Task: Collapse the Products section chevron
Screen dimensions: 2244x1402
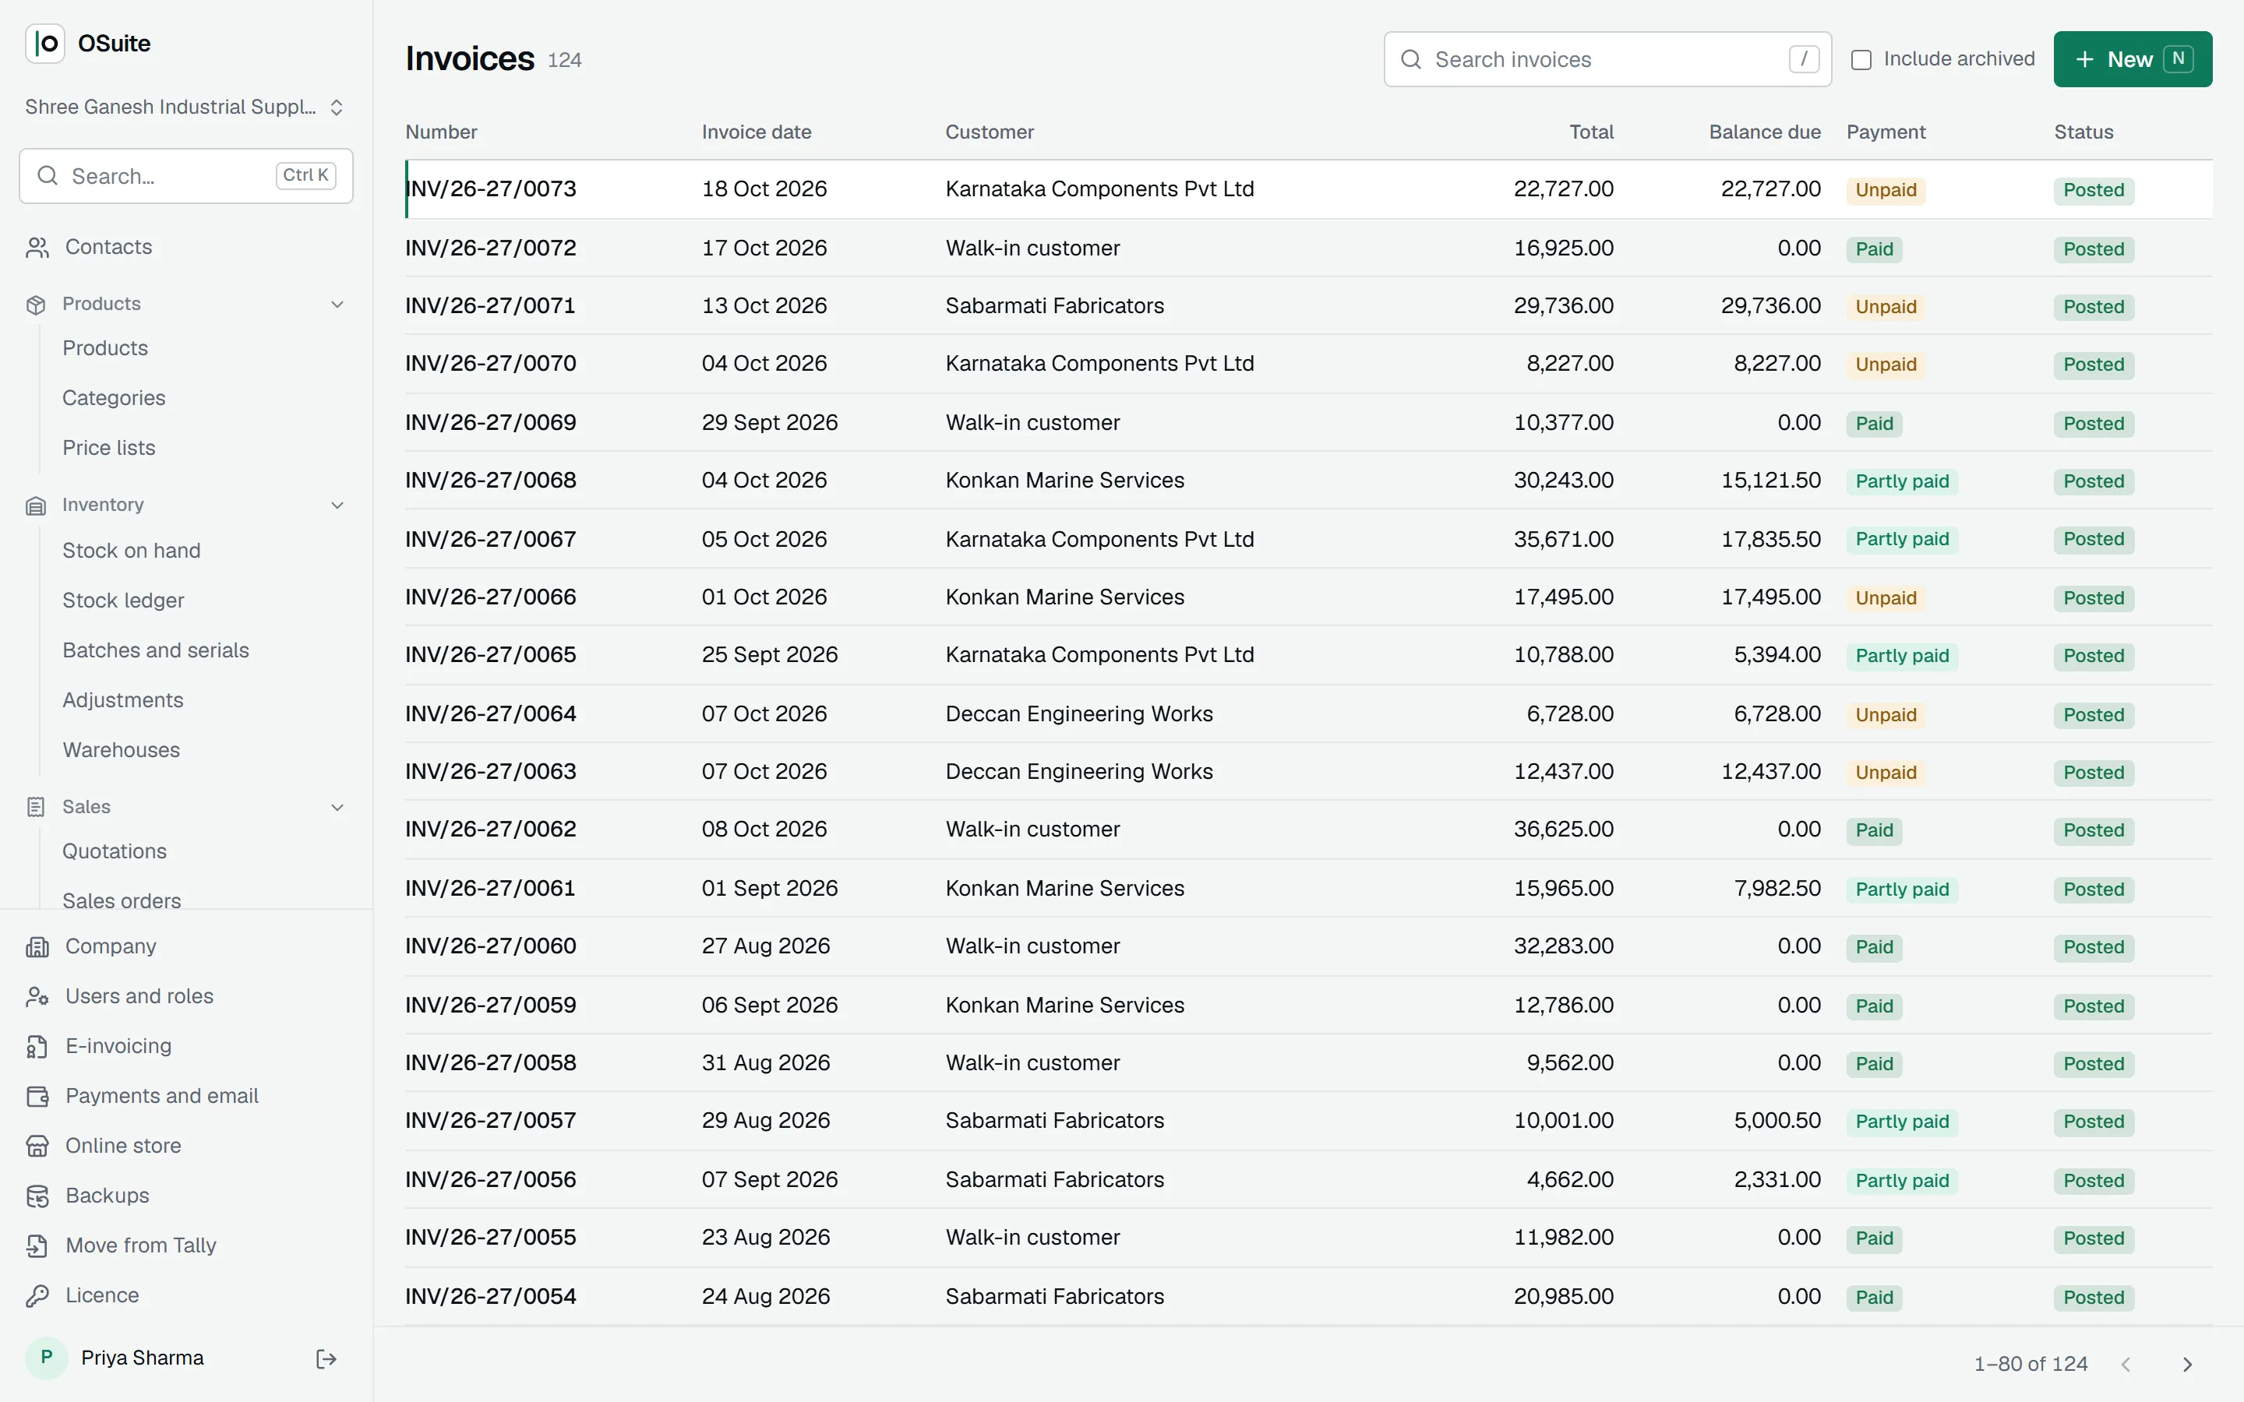Action: (337, 304)
